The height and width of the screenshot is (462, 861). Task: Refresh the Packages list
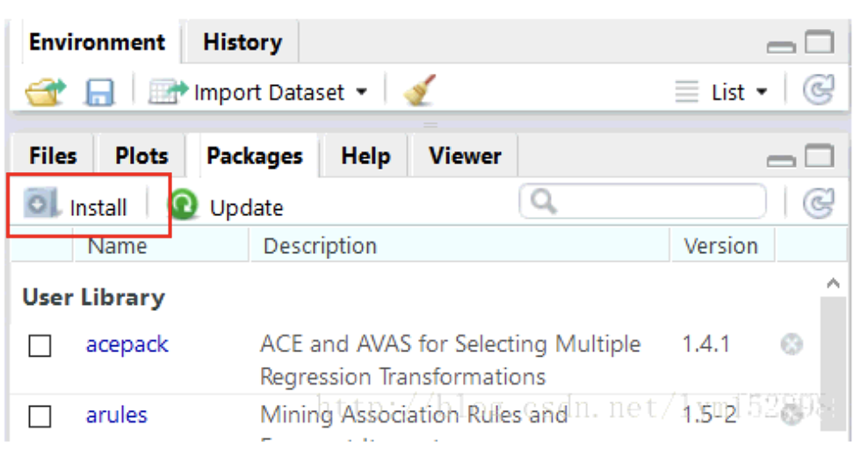pos(819,205)
